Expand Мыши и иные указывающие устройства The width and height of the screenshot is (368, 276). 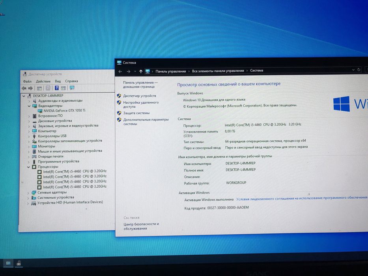(29, 152)
